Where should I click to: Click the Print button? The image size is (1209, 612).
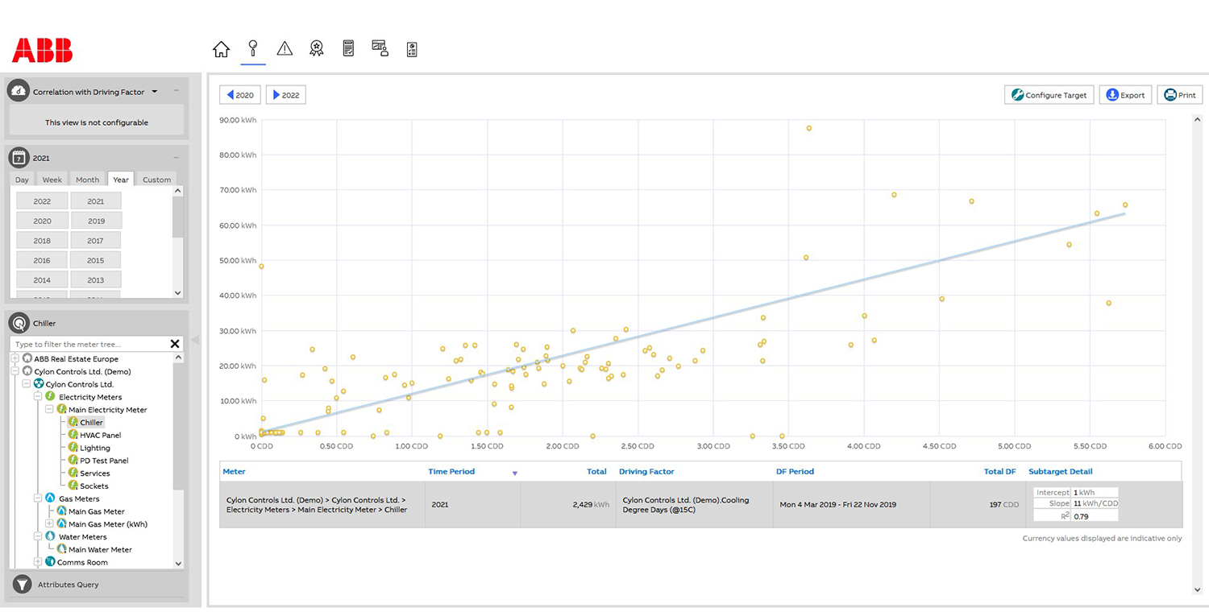(1179, 95)
